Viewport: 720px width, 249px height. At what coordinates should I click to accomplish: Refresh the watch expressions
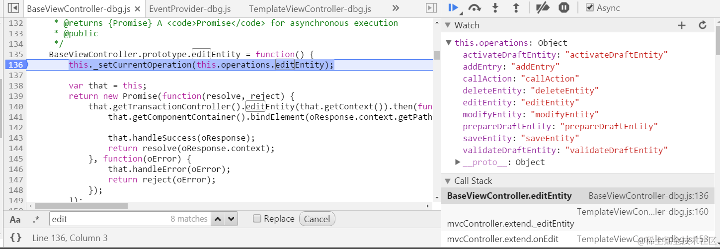[x=702, y=25]
